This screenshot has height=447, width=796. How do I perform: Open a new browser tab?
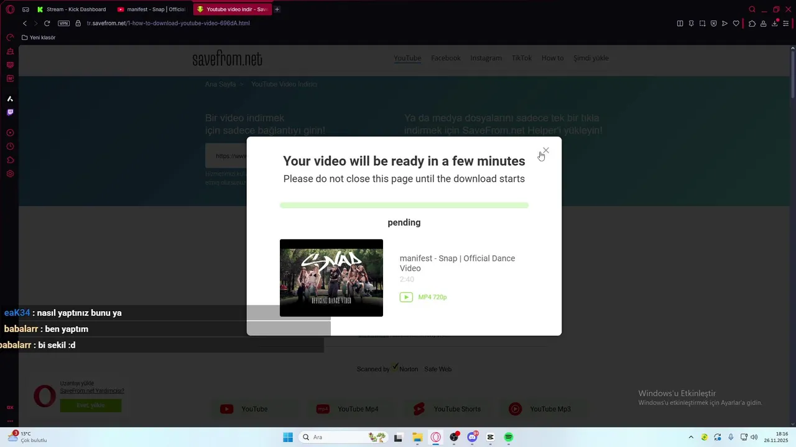pyautogui.click(x=277, y=9)
